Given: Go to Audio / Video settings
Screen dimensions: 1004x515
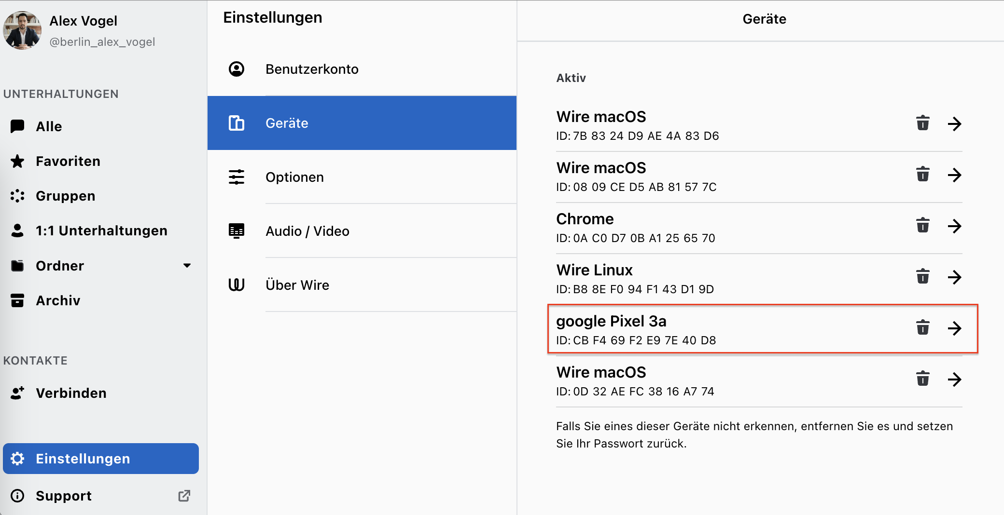Looking at the screenshot, I should click(362, 231).
